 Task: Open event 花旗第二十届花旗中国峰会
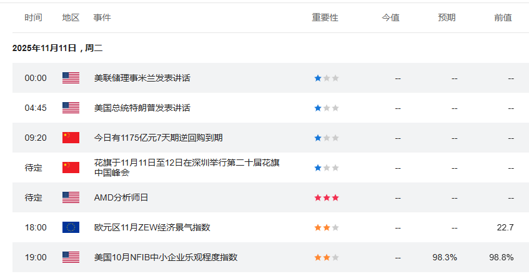pos(187,168)
